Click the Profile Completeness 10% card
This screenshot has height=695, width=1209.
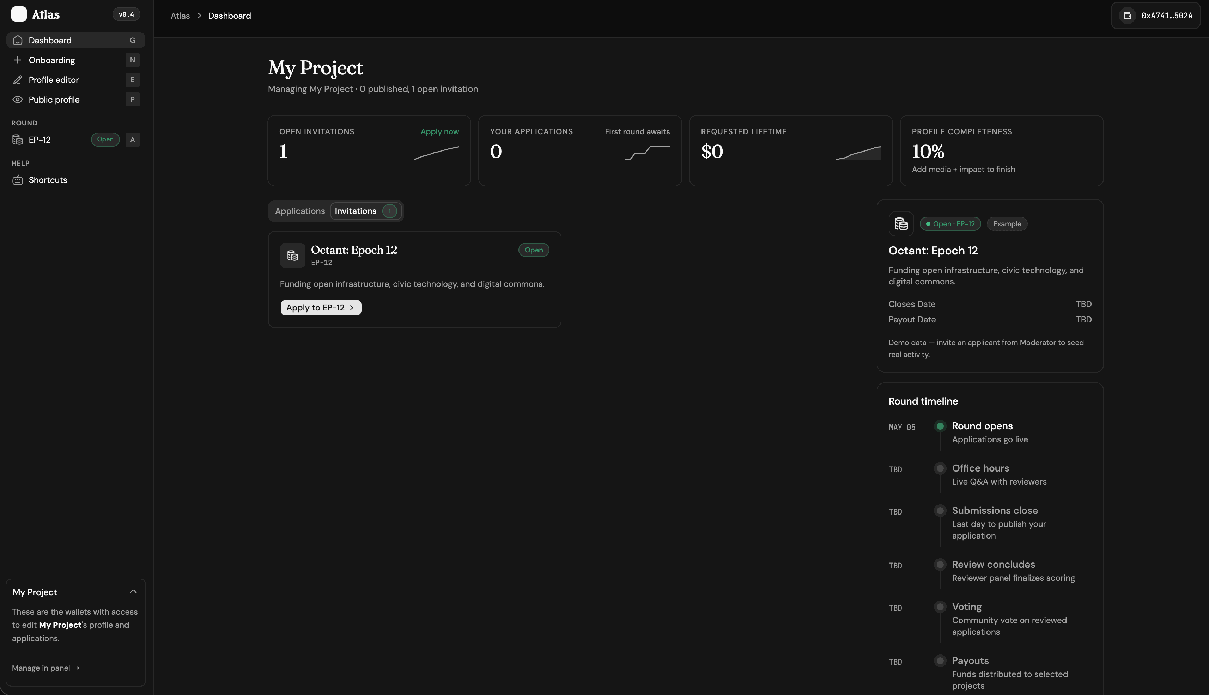pos(1002,150)
